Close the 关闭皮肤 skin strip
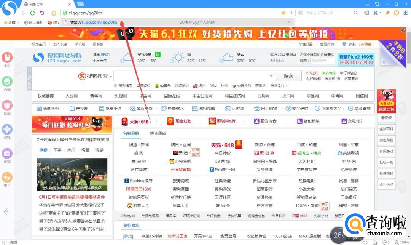This screenshot has width=411, height=245. [29, 79]
